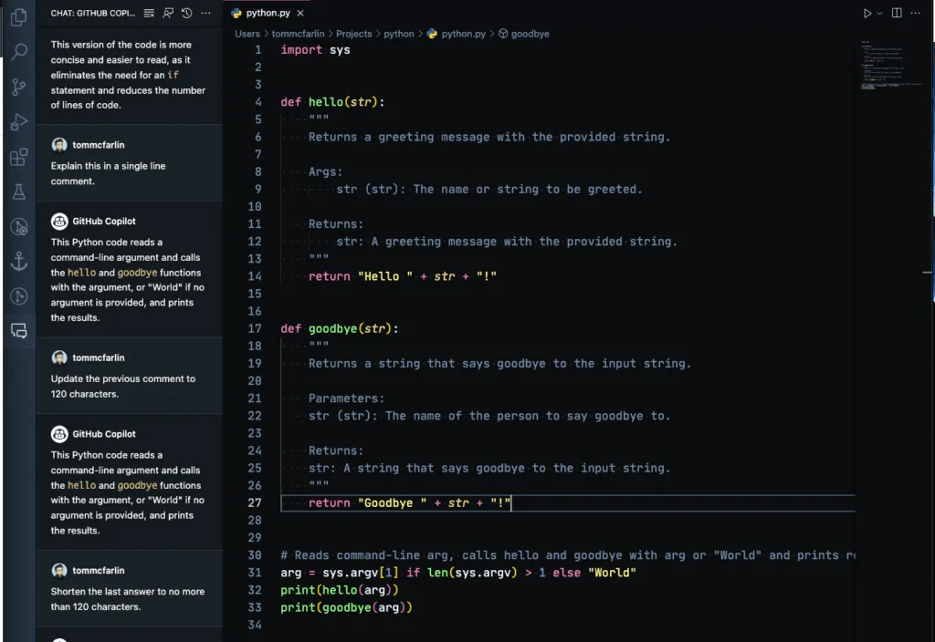Click GitHub Copilot avatar above first reply

pyautogui.click(x=59, y=222)
